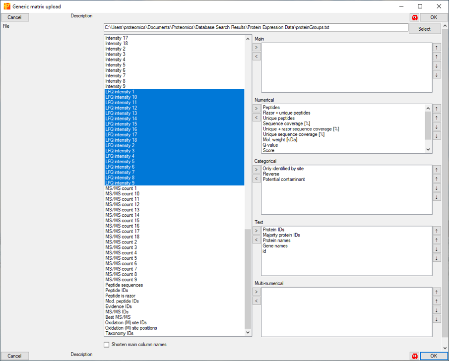Confirm with the top OK button
This screenshot has height=361, width=449.
[x=433, y=17]
